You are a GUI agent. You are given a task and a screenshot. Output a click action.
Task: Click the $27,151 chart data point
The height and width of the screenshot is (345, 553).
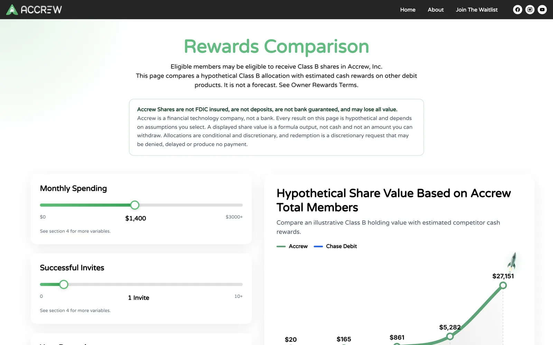(x=503, y=285)
